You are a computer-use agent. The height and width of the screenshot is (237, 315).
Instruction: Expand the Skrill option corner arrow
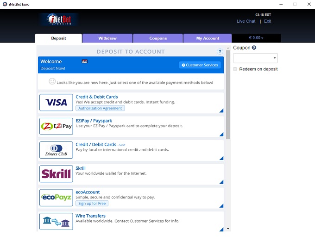(221, 182)
